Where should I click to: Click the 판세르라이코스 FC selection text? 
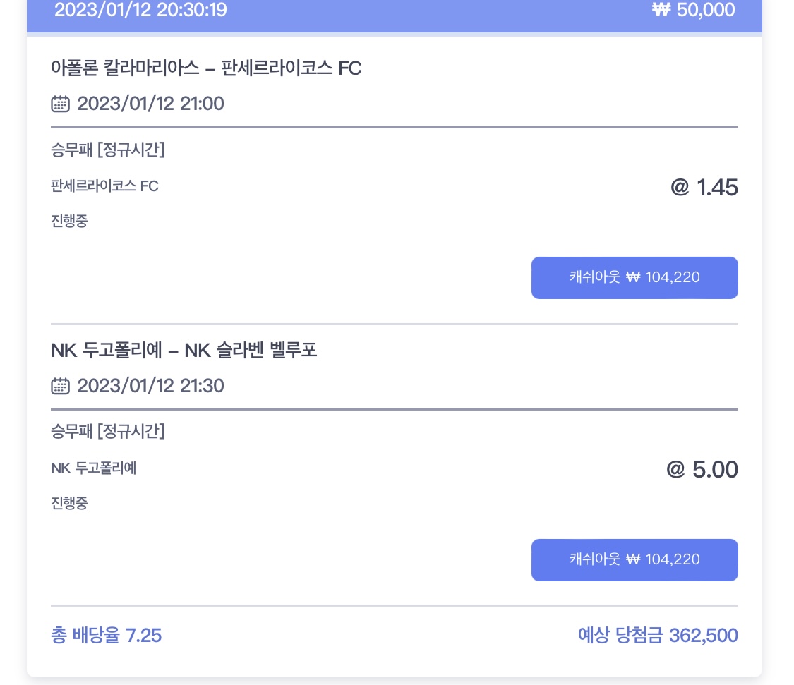[105, 186]
